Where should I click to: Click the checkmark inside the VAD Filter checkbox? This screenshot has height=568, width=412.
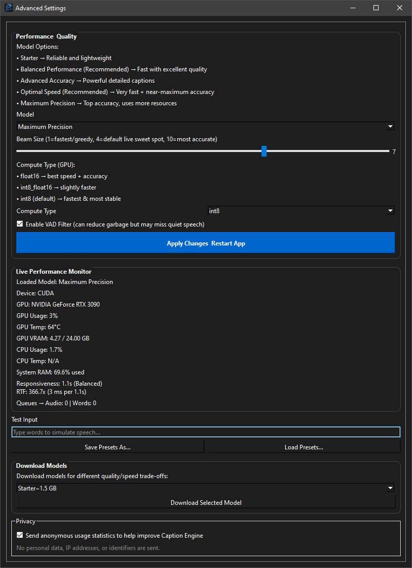(x=20, y=223)
